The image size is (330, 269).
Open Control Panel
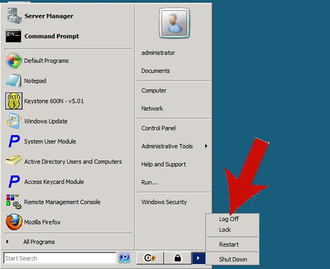[x=159, y=128]
